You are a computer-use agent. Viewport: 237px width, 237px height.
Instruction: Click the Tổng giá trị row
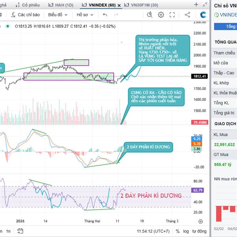tap(224, 113)
